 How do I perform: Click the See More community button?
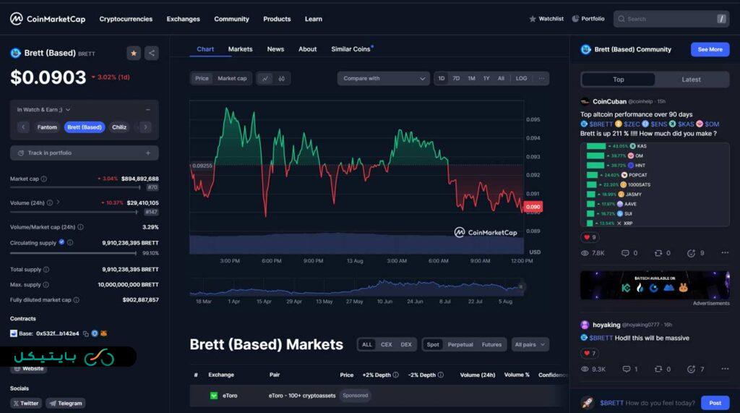tap(710, 49)
